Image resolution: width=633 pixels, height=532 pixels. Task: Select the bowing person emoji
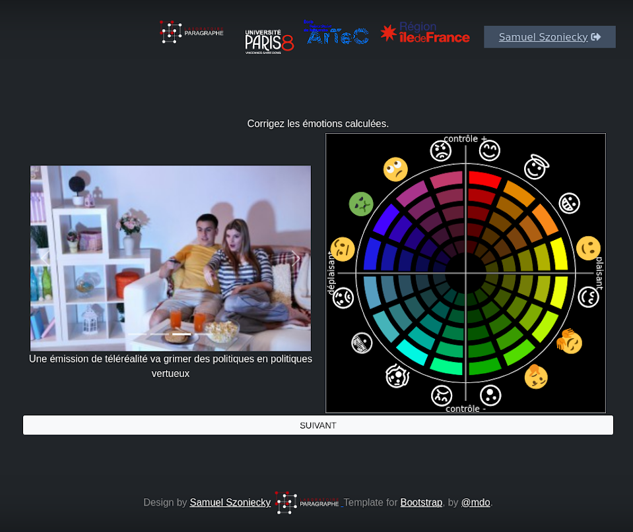tap(536, 376)
